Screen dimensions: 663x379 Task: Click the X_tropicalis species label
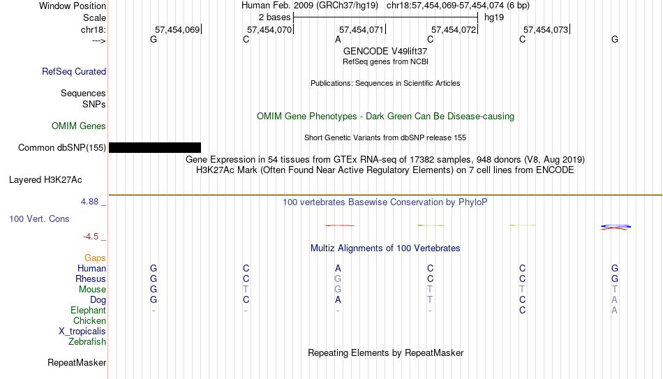(x=82, y=332)
